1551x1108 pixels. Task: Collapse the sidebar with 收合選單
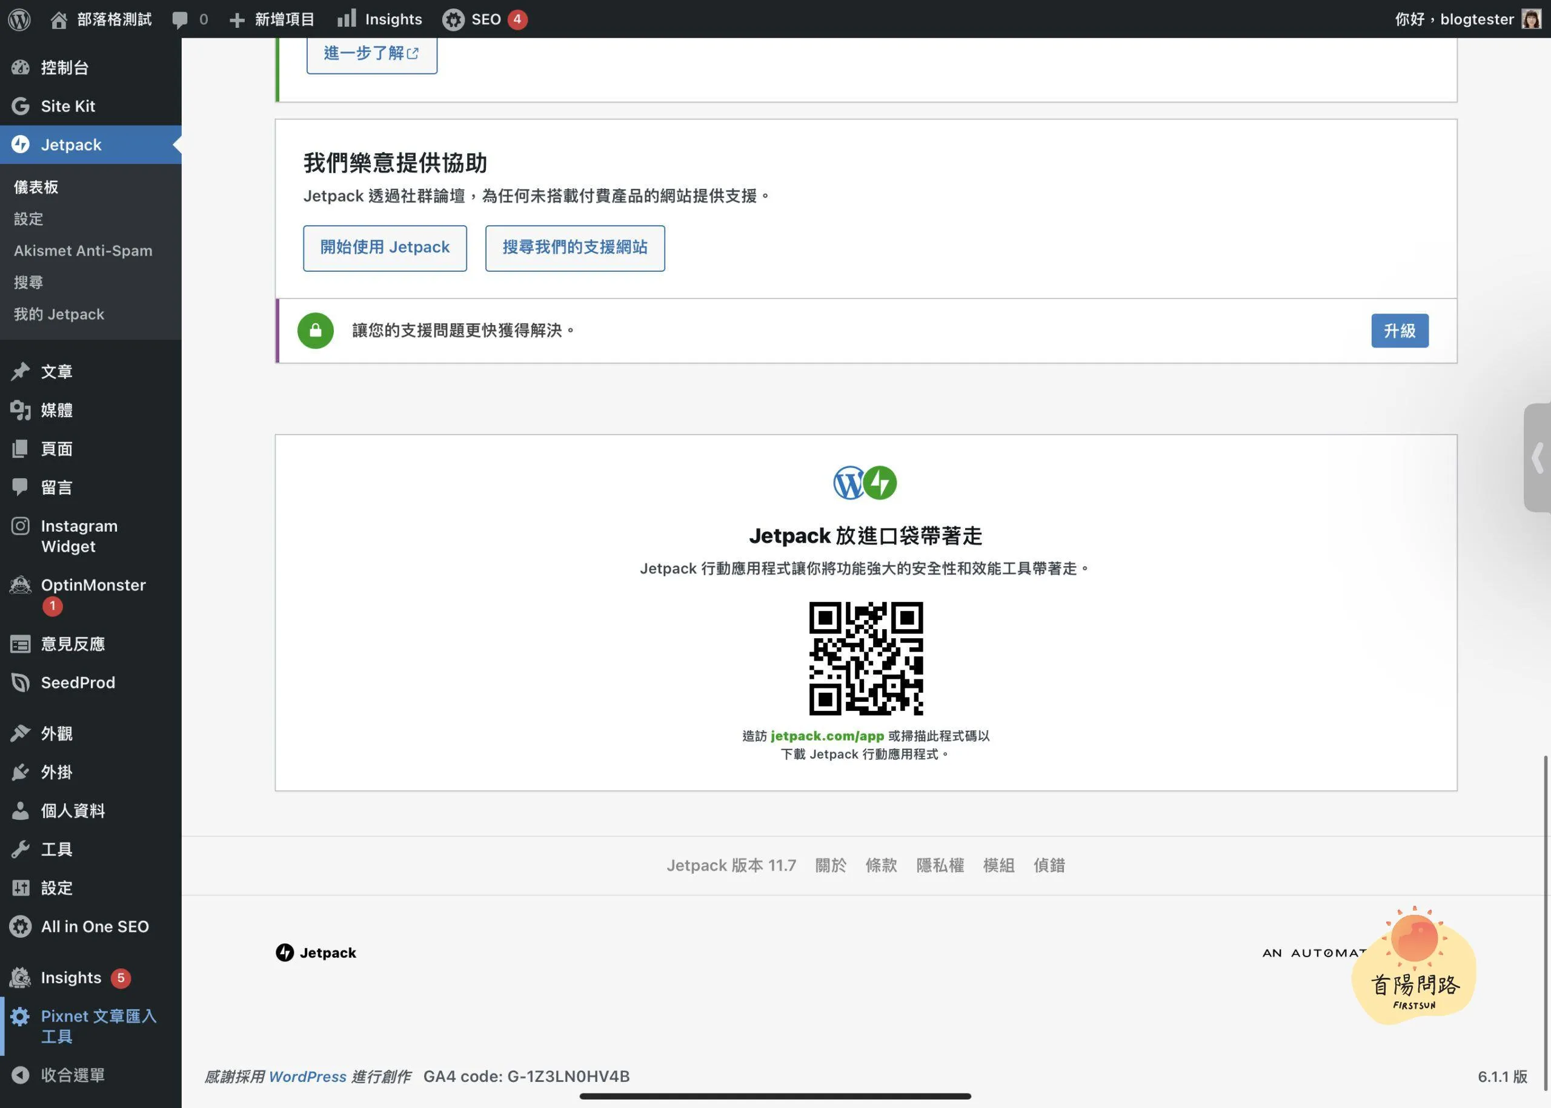coord(72,1075)
